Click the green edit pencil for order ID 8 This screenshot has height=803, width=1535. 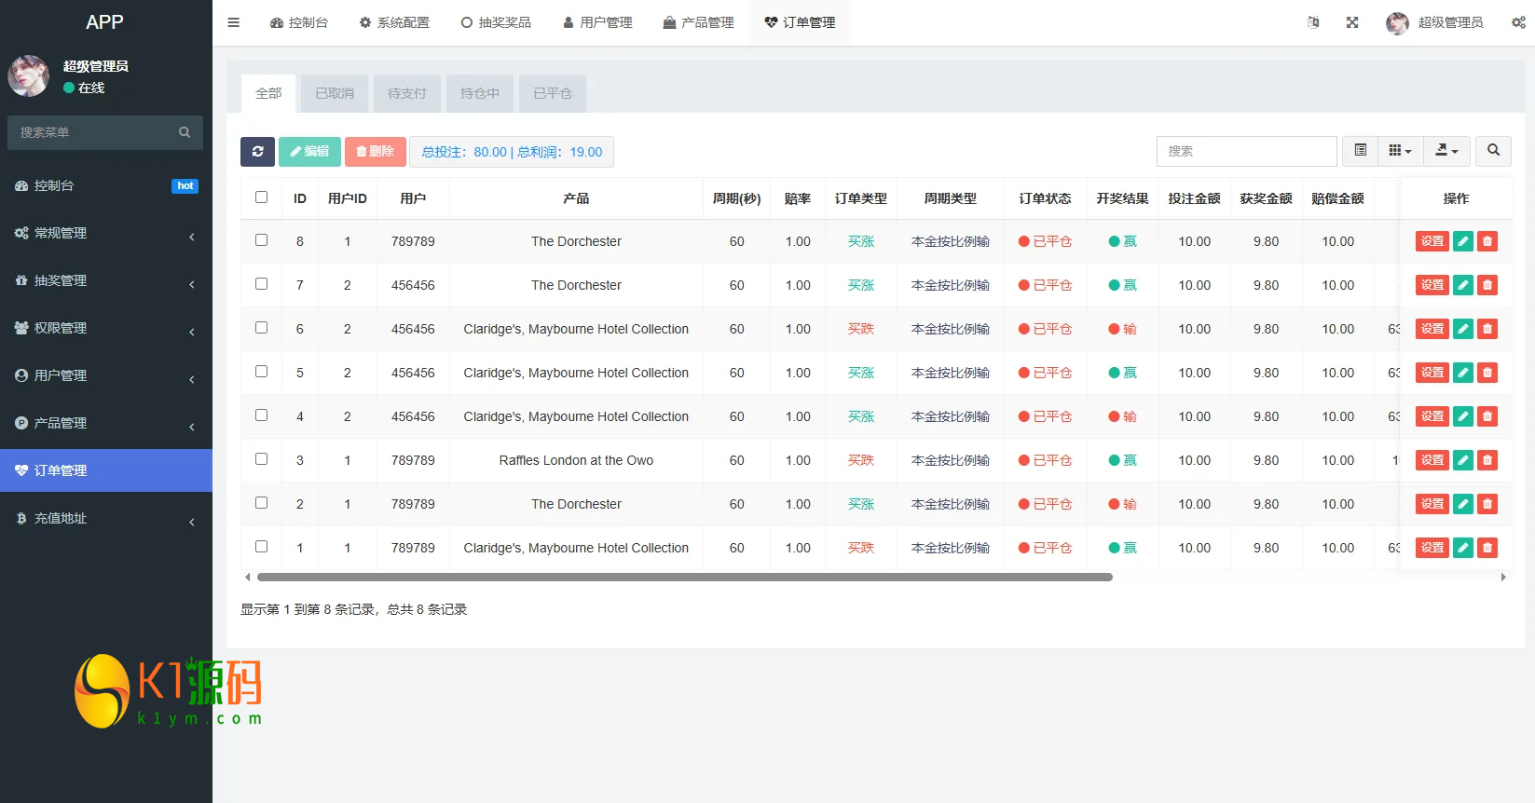click(x=1463, y=241)
